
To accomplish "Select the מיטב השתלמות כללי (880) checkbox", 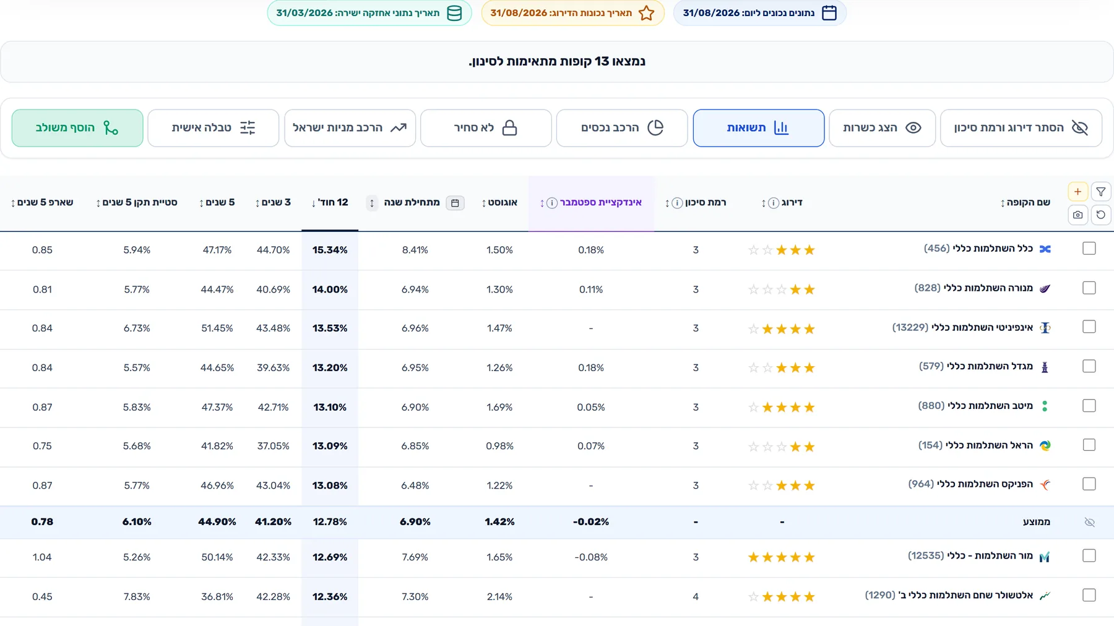I will pos(1089,406).
